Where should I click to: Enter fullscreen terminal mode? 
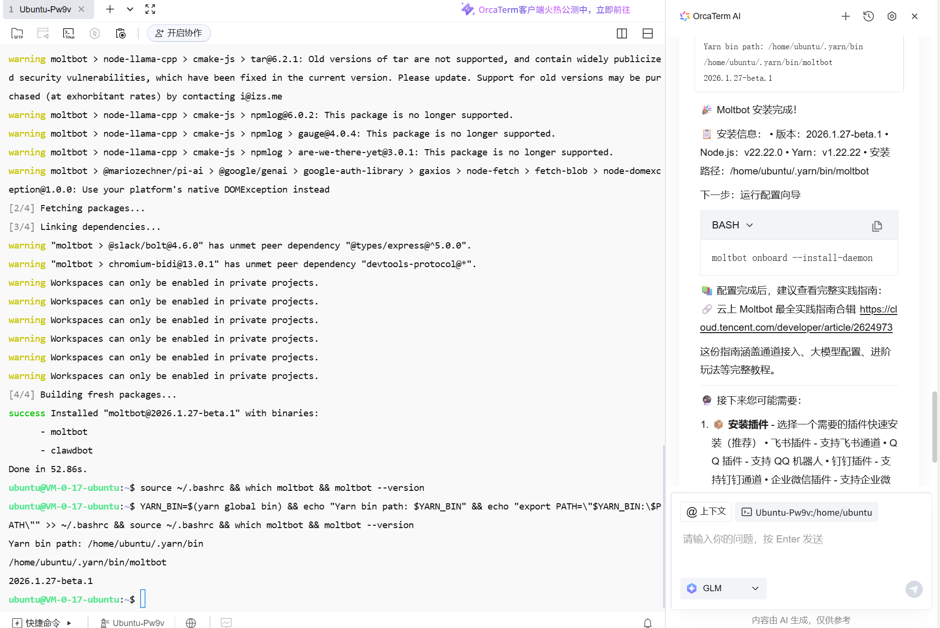point(150,9)
